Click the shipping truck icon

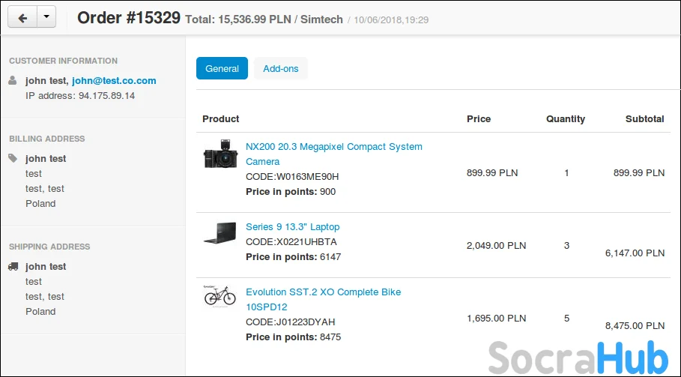13,266
